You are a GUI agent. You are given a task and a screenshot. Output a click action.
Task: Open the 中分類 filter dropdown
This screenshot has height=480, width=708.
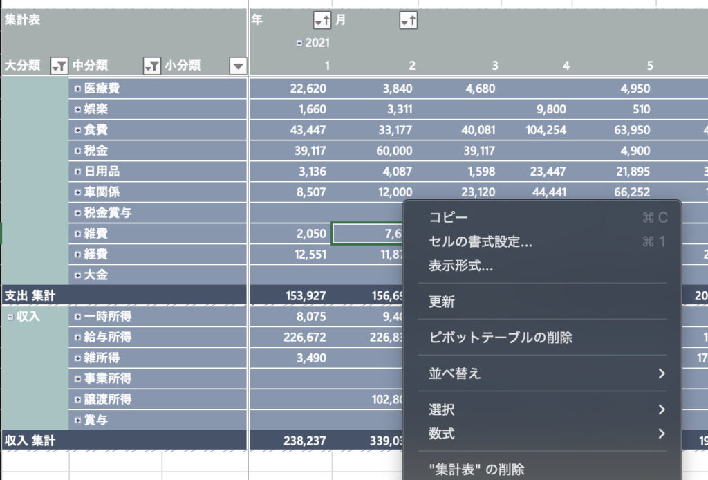click(x=152, y=66)
